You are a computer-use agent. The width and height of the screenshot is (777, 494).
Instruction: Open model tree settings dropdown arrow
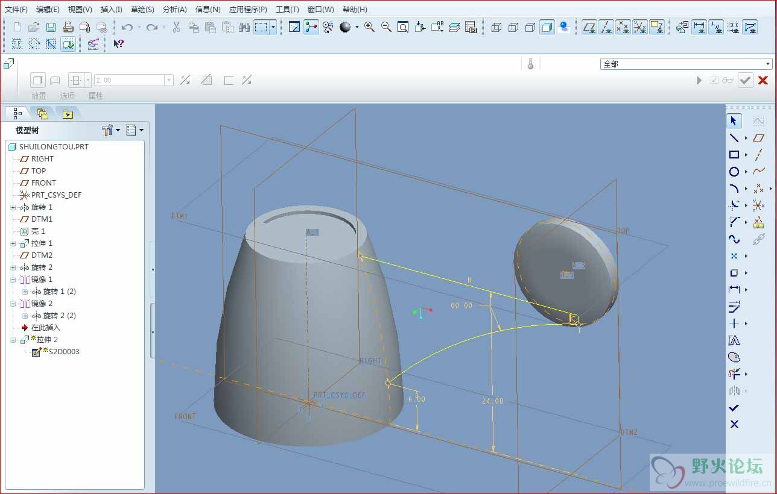coord(118,130)
